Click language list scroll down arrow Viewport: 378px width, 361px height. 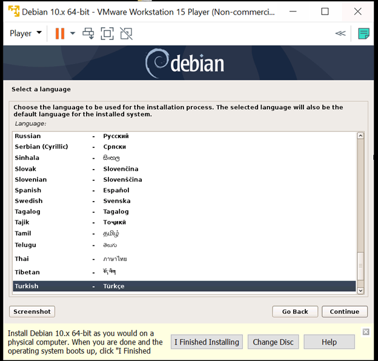point(360,290)
